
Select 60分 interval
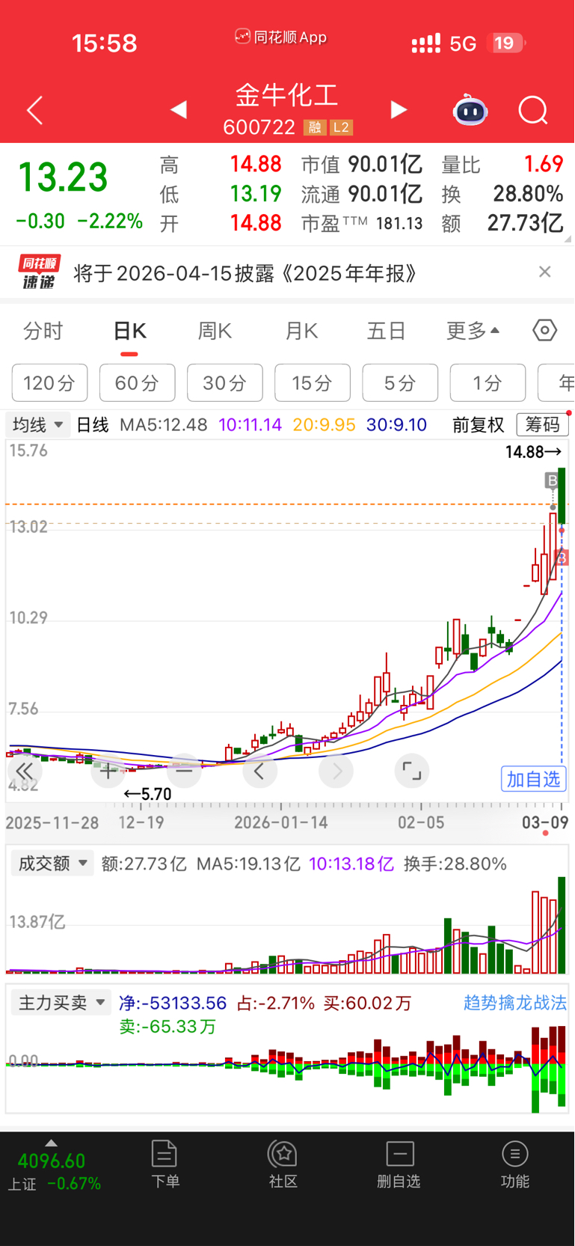coord(138,383)
